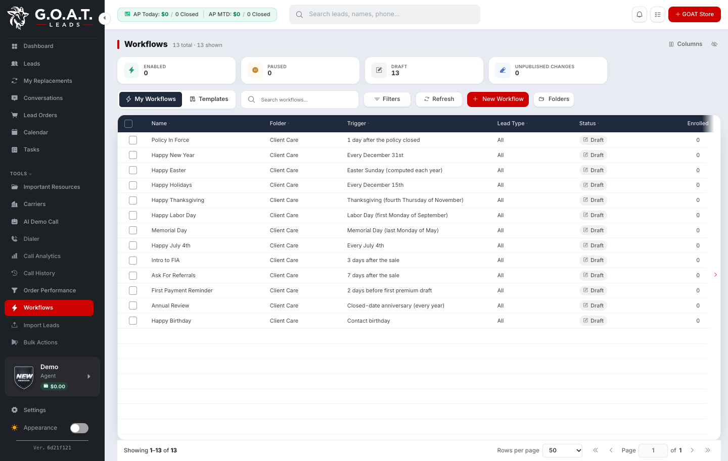Open the GOAT Store button
Viewport: 728px width, 461px height.
tap(695, 15)
